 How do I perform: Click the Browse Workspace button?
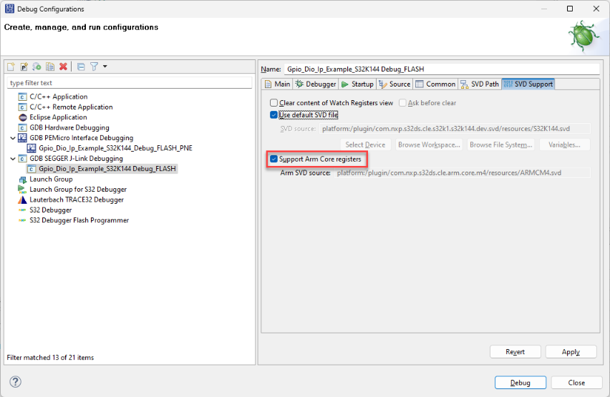429,144
